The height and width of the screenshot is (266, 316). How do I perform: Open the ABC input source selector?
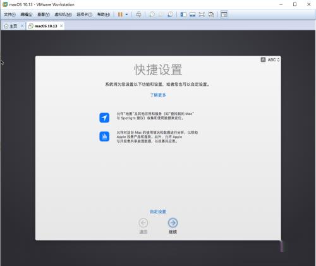point(274,59)
